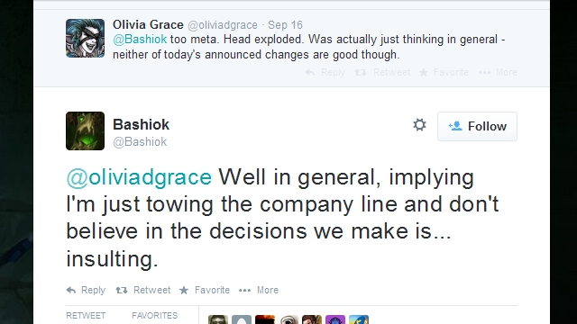Open More options under Bashiok's tweet
577x324 pixels.
tap(259, 290)
